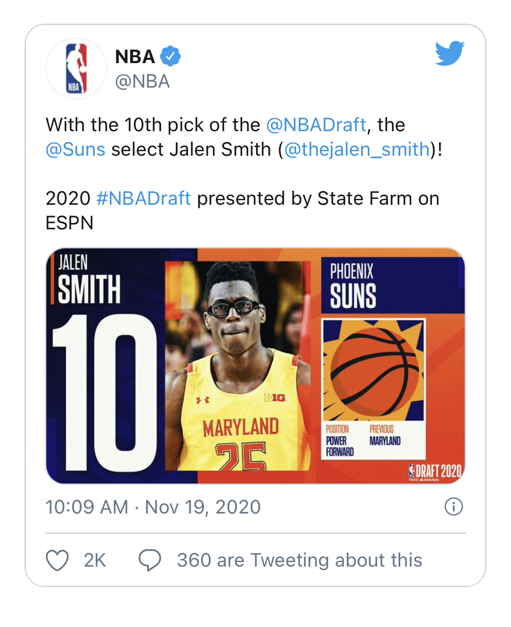The width and height of the screenshot is (511, 627).
Task: Open the 10:09 AM Nov 19 timestamp
Action: [x=153, y=507]
